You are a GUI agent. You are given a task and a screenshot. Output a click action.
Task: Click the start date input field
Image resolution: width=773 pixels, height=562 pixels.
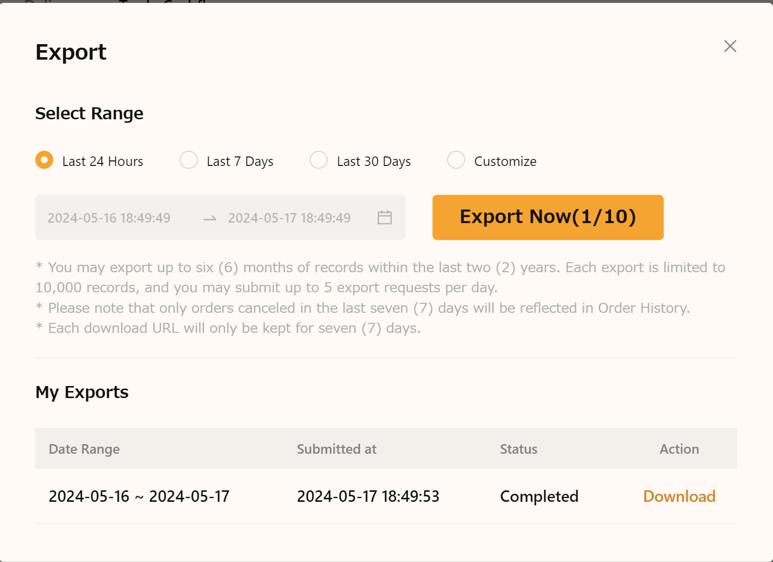click(x=109, y=218)
